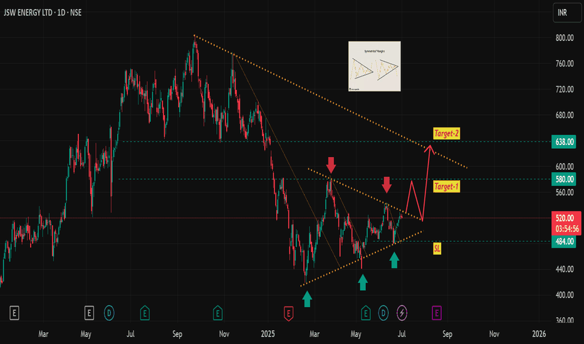Click the 2026 label on time axis
Viewport: 584px width, 344px height.
click(539, 334)
